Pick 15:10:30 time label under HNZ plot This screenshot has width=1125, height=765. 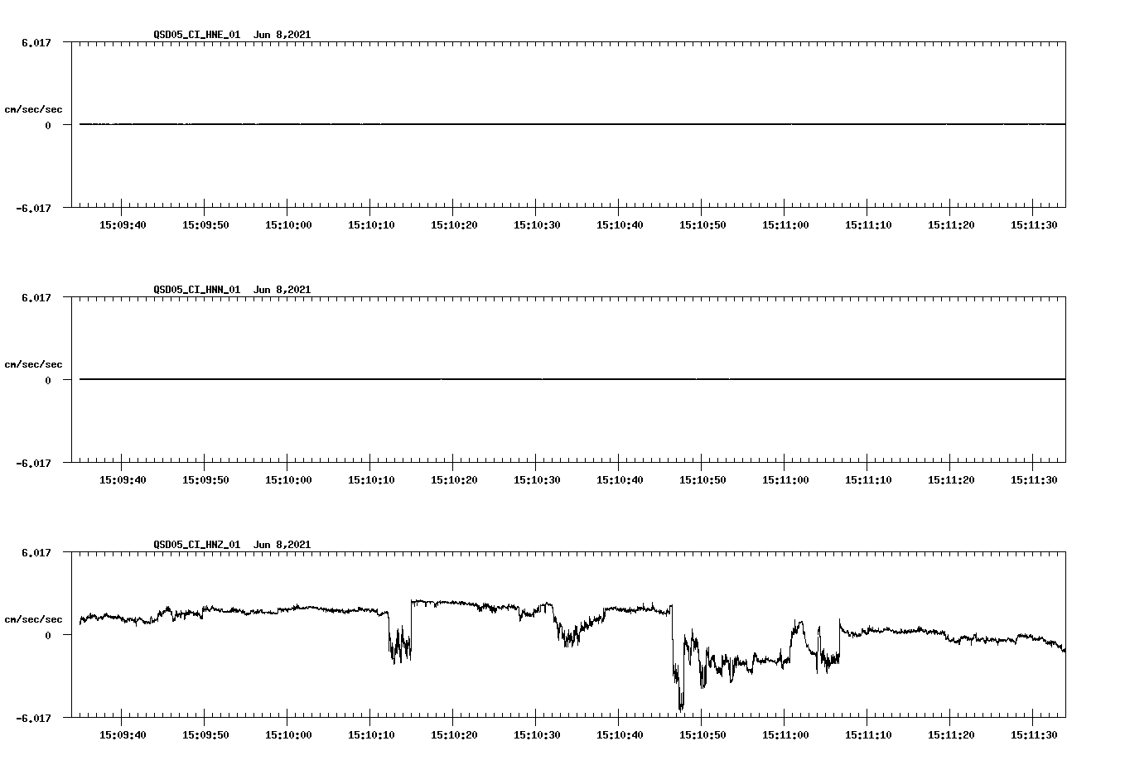coord(537,735)
